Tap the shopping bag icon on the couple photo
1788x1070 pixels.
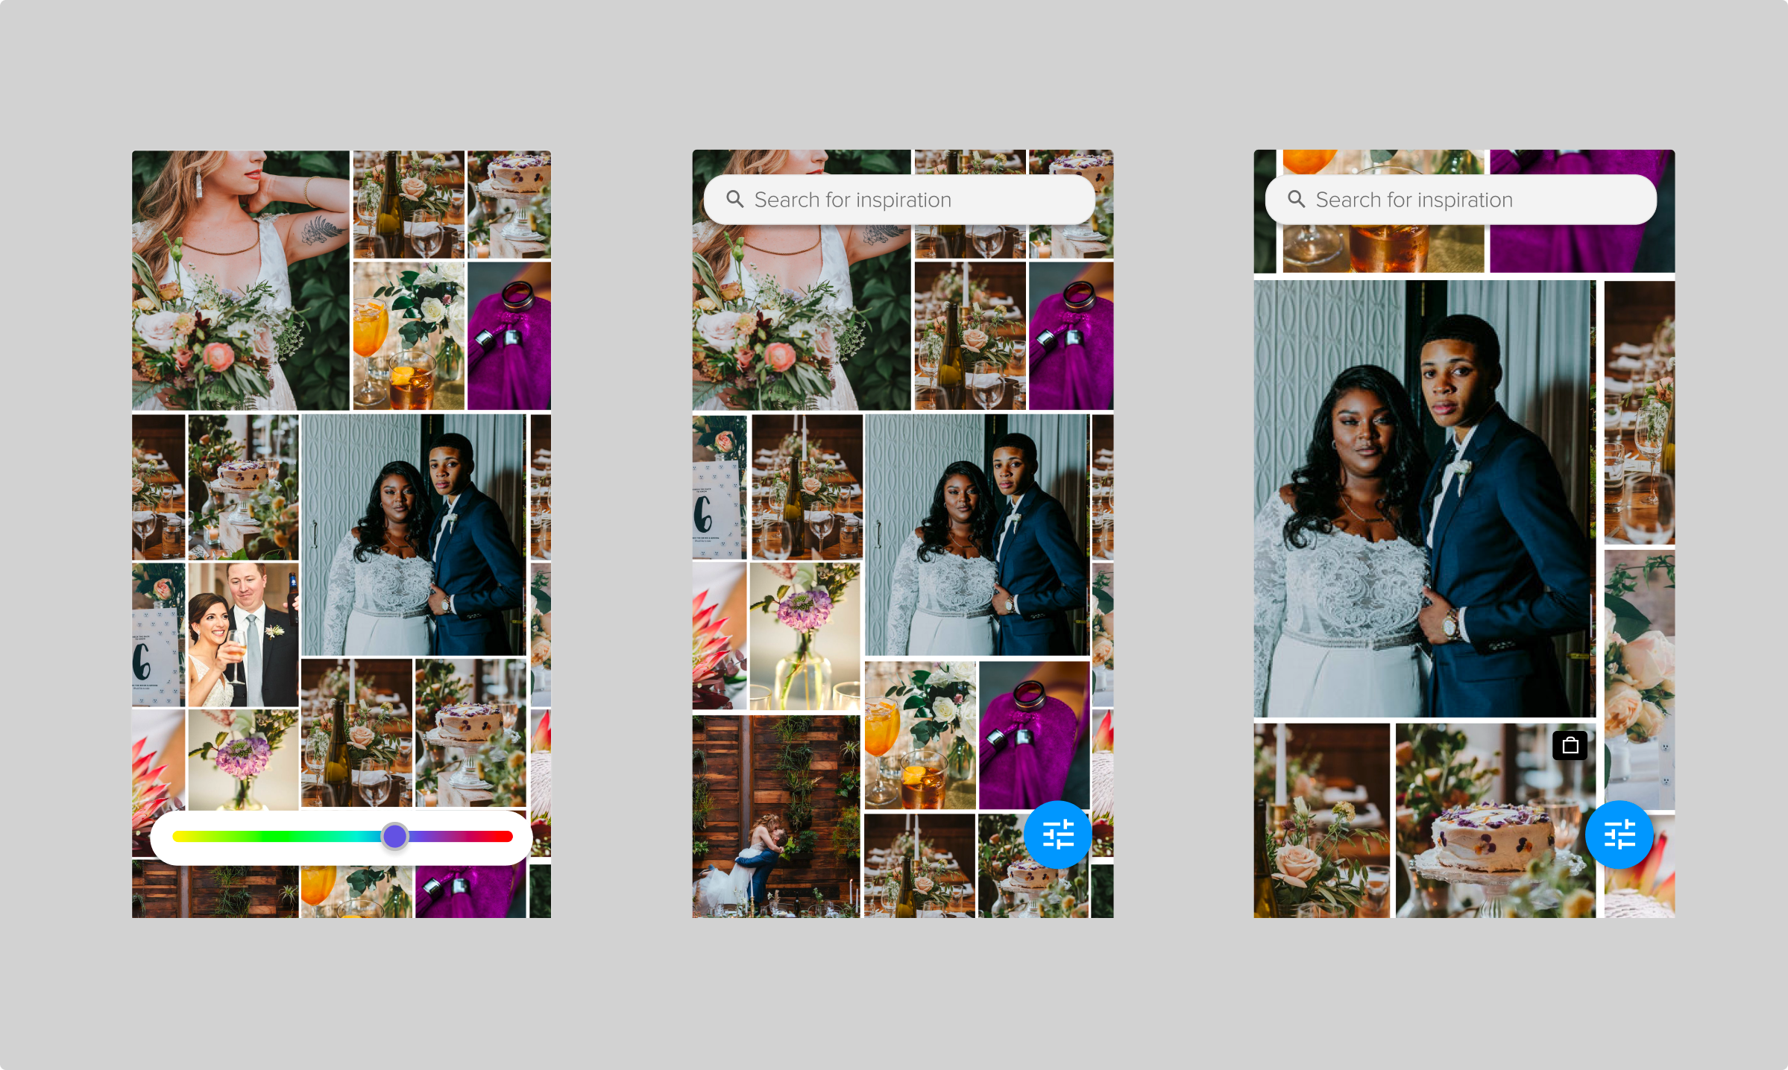1572,745
